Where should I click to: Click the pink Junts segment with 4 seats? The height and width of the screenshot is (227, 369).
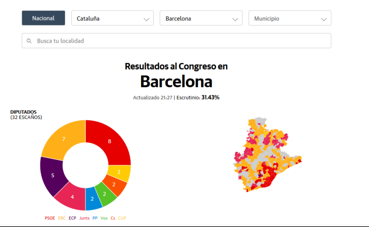72,197
